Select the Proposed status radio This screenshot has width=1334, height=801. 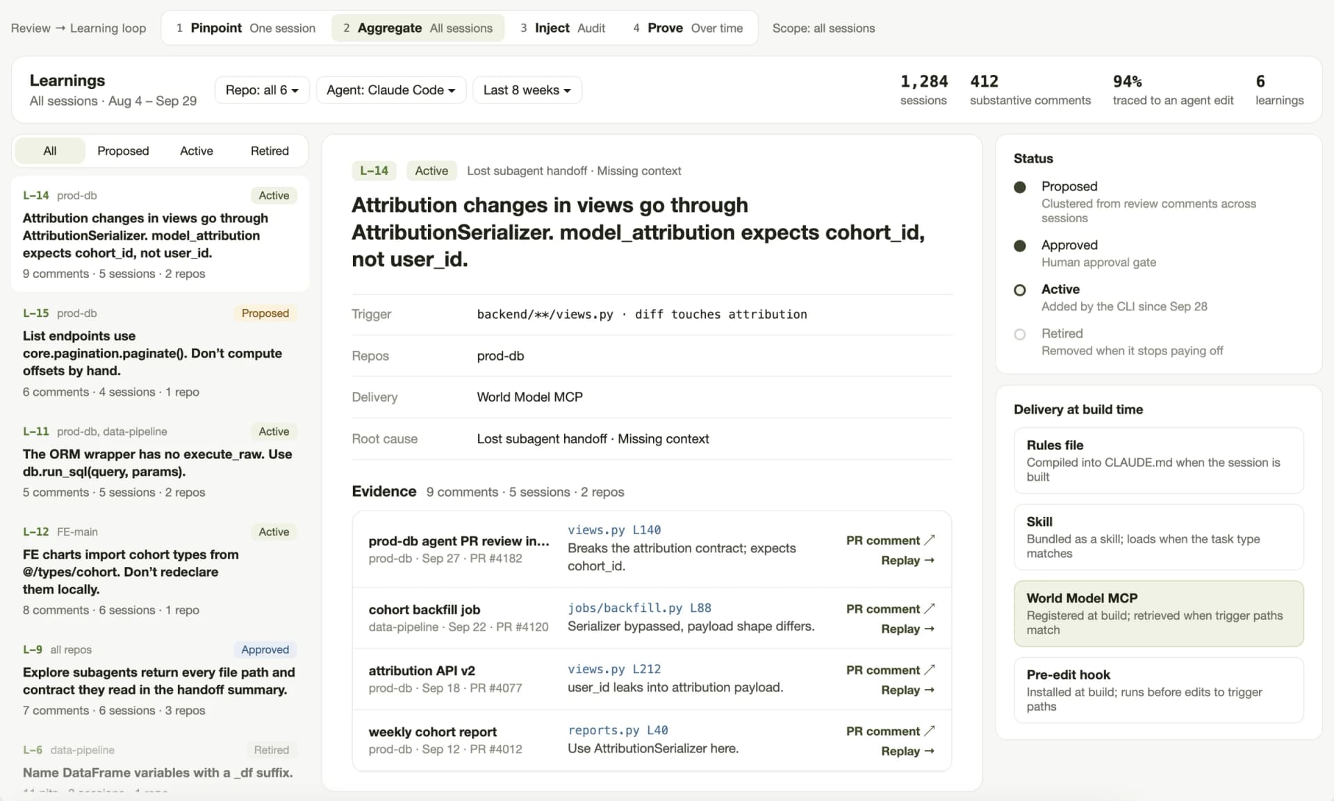1020,187
